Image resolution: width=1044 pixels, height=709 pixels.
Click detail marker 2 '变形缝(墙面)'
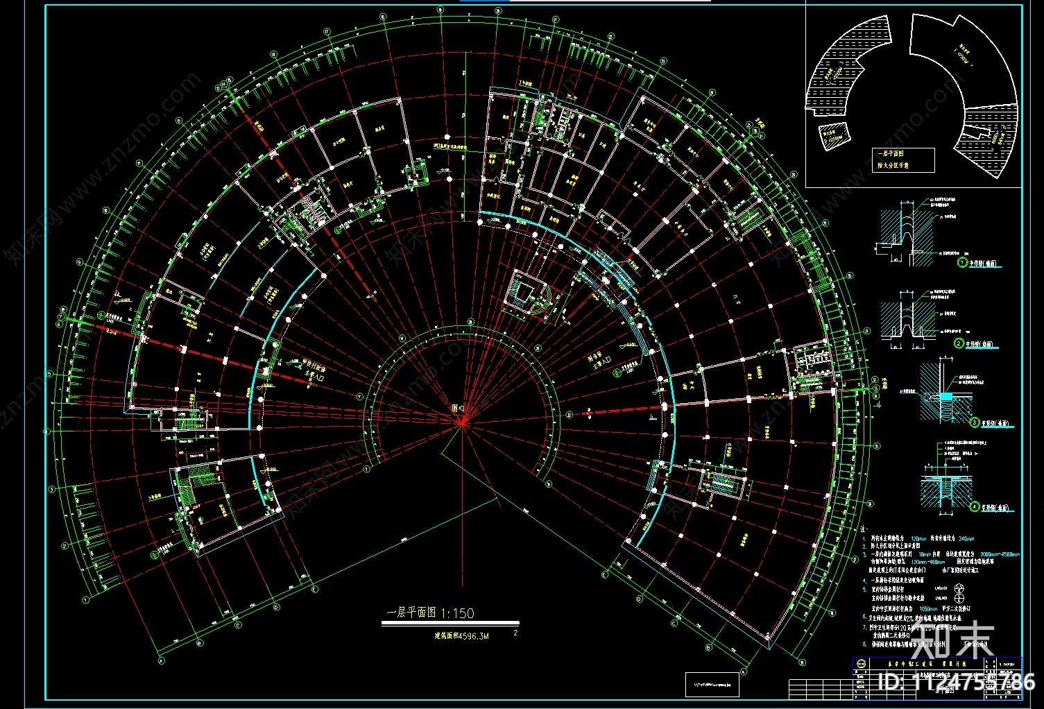pos(975,343)
